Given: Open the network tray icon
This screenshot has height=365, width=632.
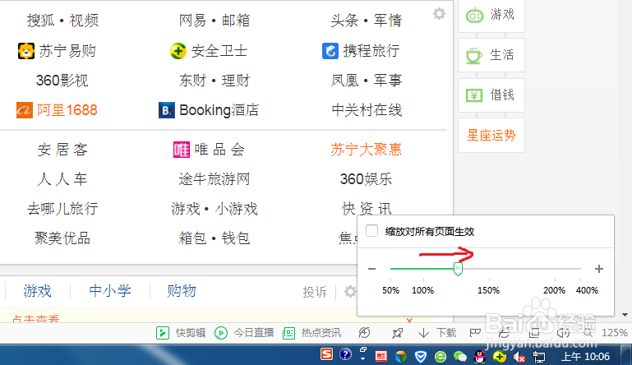Looking at the screenshot, I should (539, 357).
